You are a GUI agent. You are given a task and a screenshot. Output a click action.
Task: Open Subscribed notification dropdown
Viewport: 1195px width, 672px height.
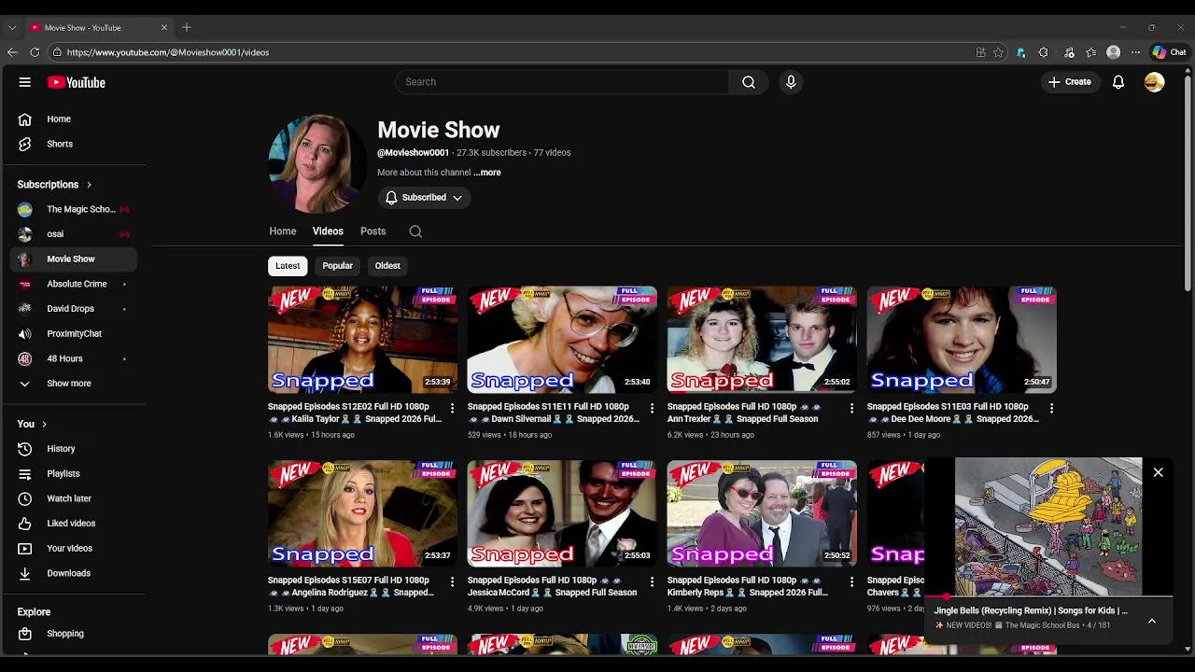(x=424, y=198)
